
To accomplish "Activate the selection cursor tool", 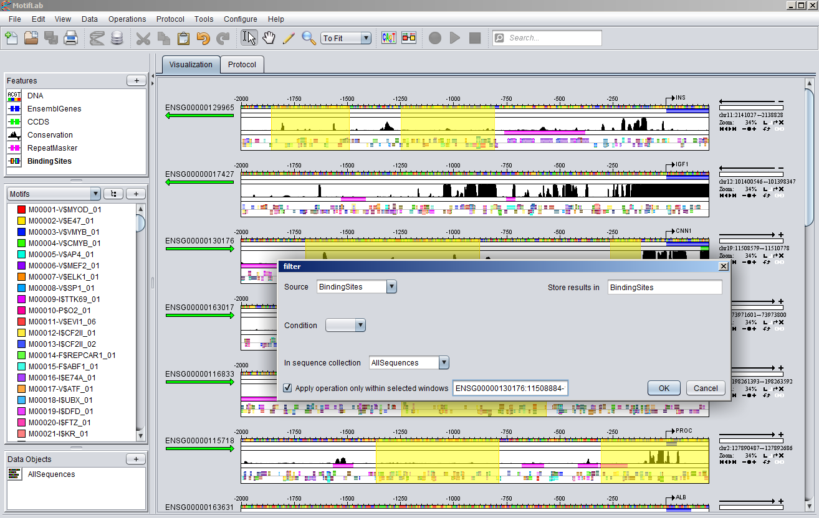I will [x=249, y=38].
